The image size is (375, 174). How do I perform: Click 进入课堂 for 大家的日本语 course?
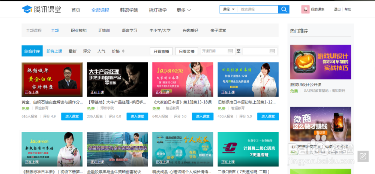pos(202,116)
